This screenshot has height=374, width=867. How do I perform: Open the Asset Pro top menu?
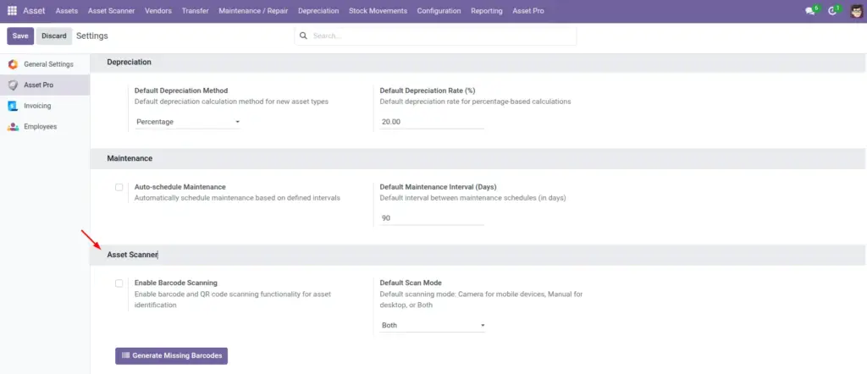tap(528, 11)
